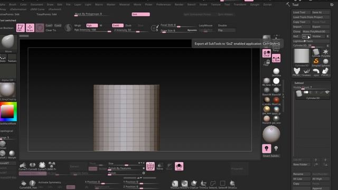Adjust the Z Intensity slider
This screenshot has width=338, height=190.
click(x=130, y=31)
